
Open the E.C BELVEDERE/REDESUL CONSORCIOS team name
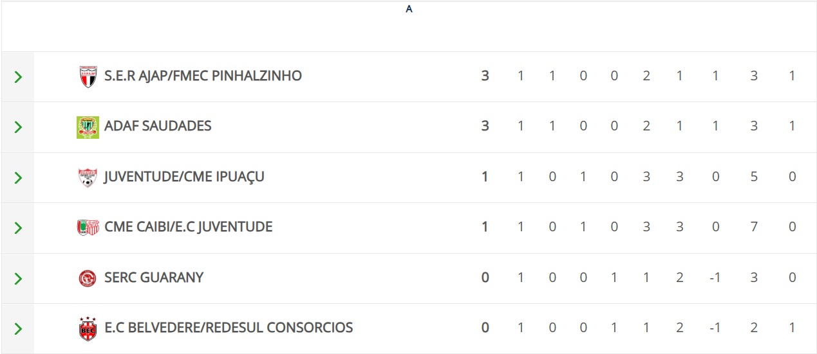click(229, 328)
